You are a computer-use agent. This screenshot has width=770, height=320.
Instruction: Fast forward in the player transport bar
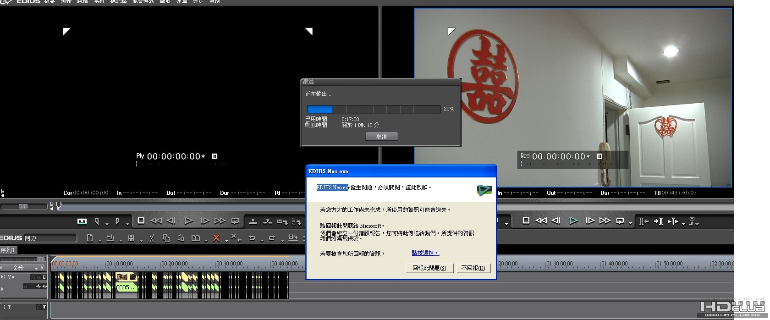click(220, 221)
